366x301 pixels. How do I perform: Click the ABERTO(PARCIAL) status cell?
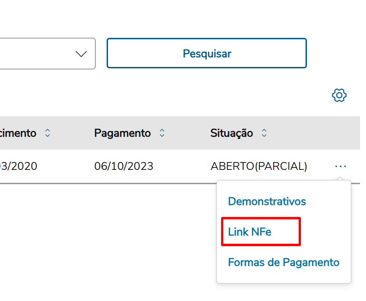(258, 166)
